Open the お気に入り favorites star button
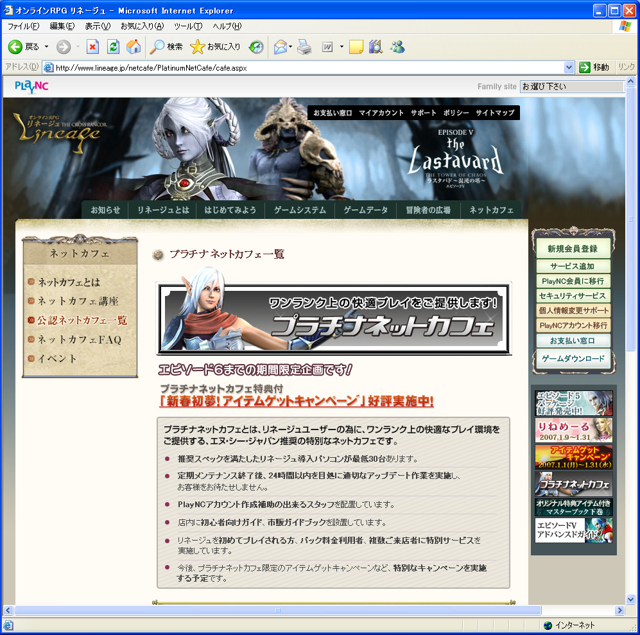The image size is (640, 635). click(x=216, y=47)
